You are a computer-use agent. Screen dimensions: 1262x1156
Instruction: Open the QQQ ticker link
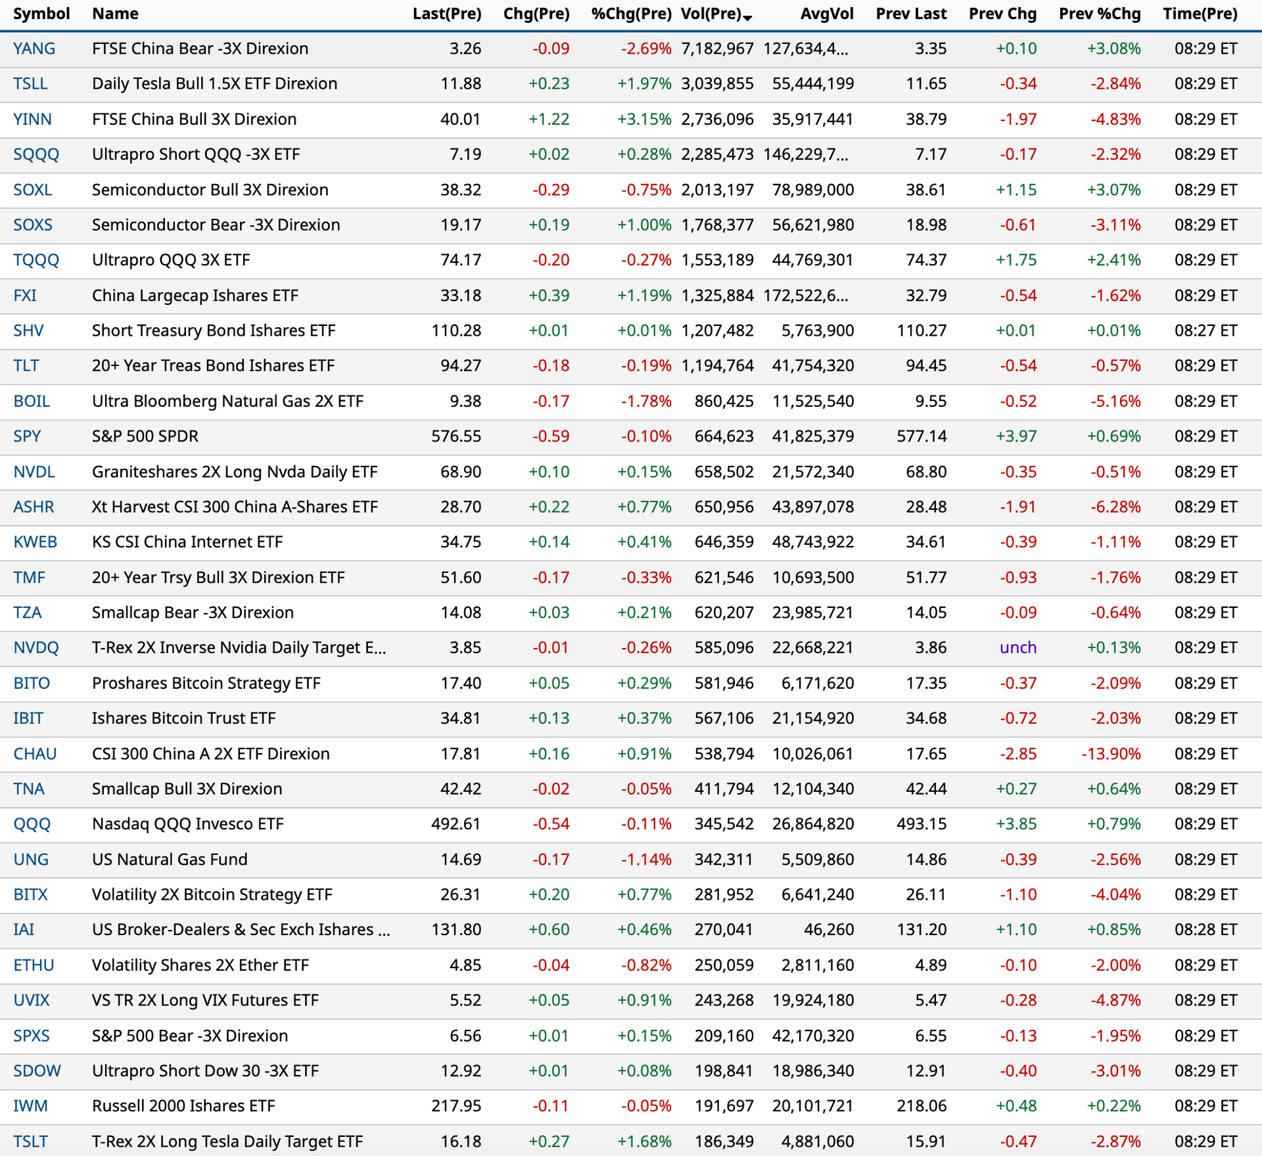[32, 824]
